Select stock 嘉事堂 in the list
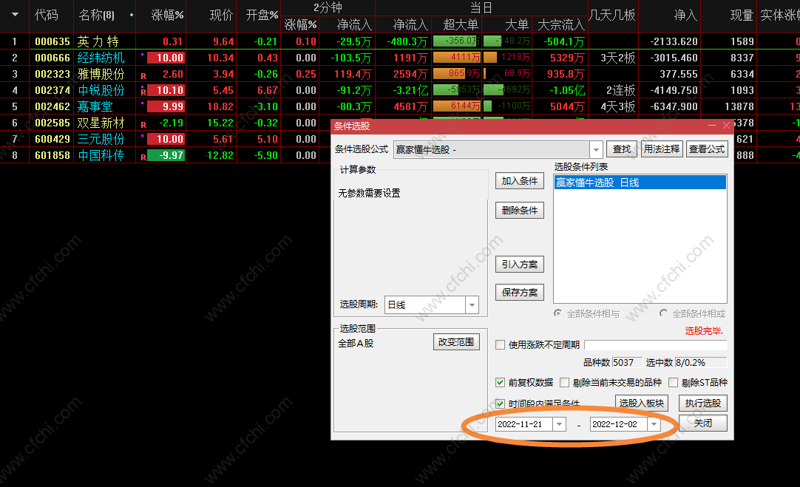Screen dimensions: 800x487 pyautogui.click(x=95, y=106)
